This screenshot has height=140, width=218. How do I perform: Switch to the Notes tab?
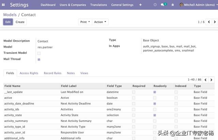(x=71, y=73)
